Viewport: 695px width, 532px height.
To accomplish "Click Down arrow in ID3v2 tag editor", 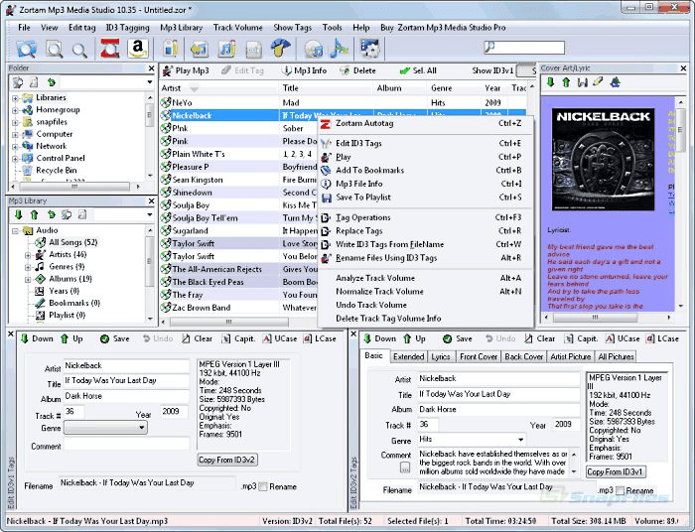I will (379, 338).
